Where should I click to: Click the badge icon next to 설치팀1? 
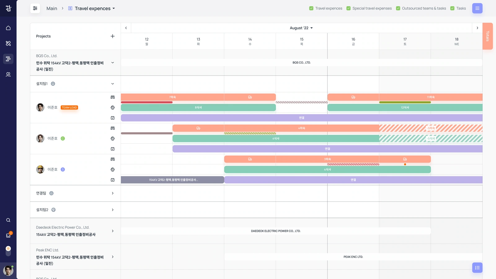(53, 84)
